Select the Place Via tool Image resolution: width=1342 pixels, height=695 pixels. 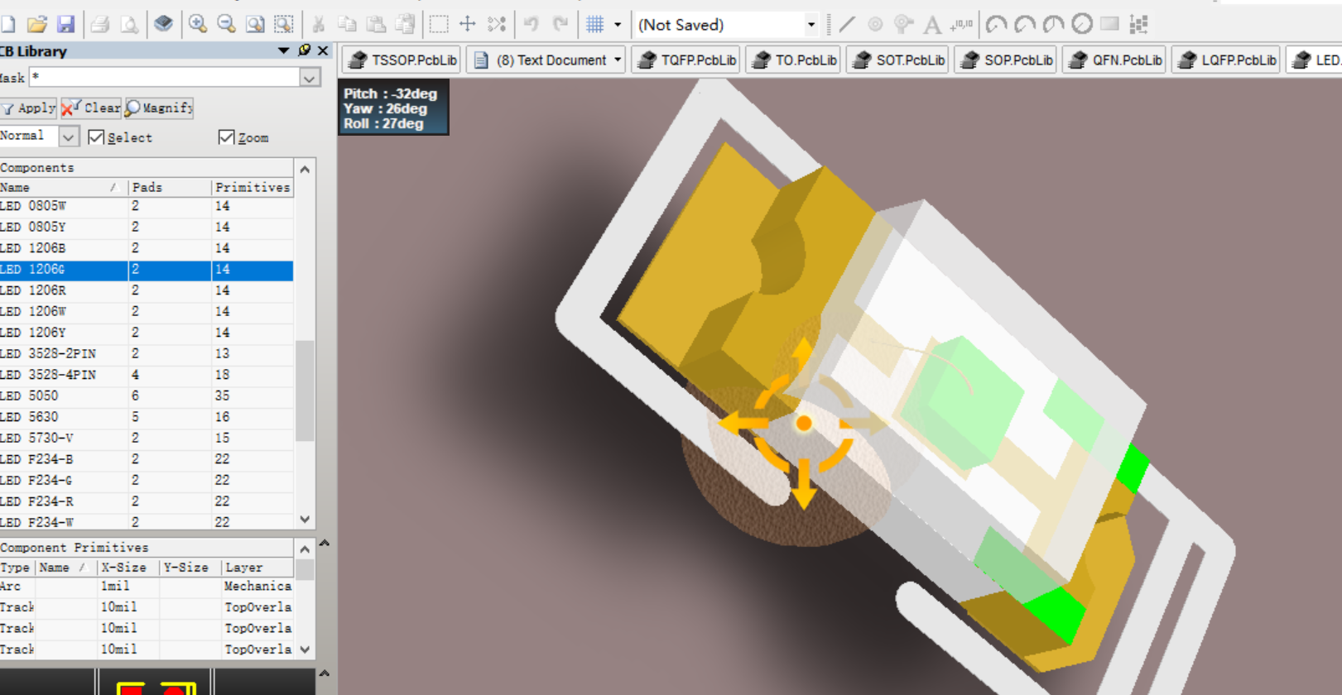coord(904,24)
